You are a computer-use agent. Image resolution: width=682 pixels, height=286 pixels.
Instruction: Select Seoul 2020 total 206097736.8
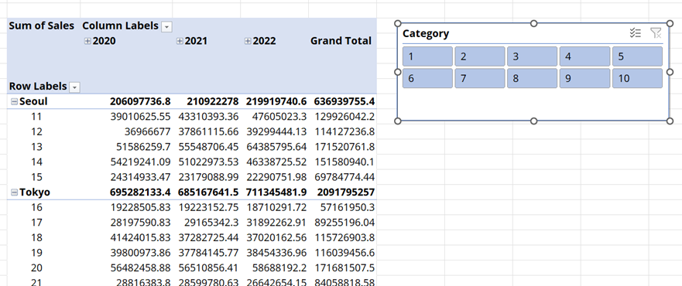[x=140, y=101]
